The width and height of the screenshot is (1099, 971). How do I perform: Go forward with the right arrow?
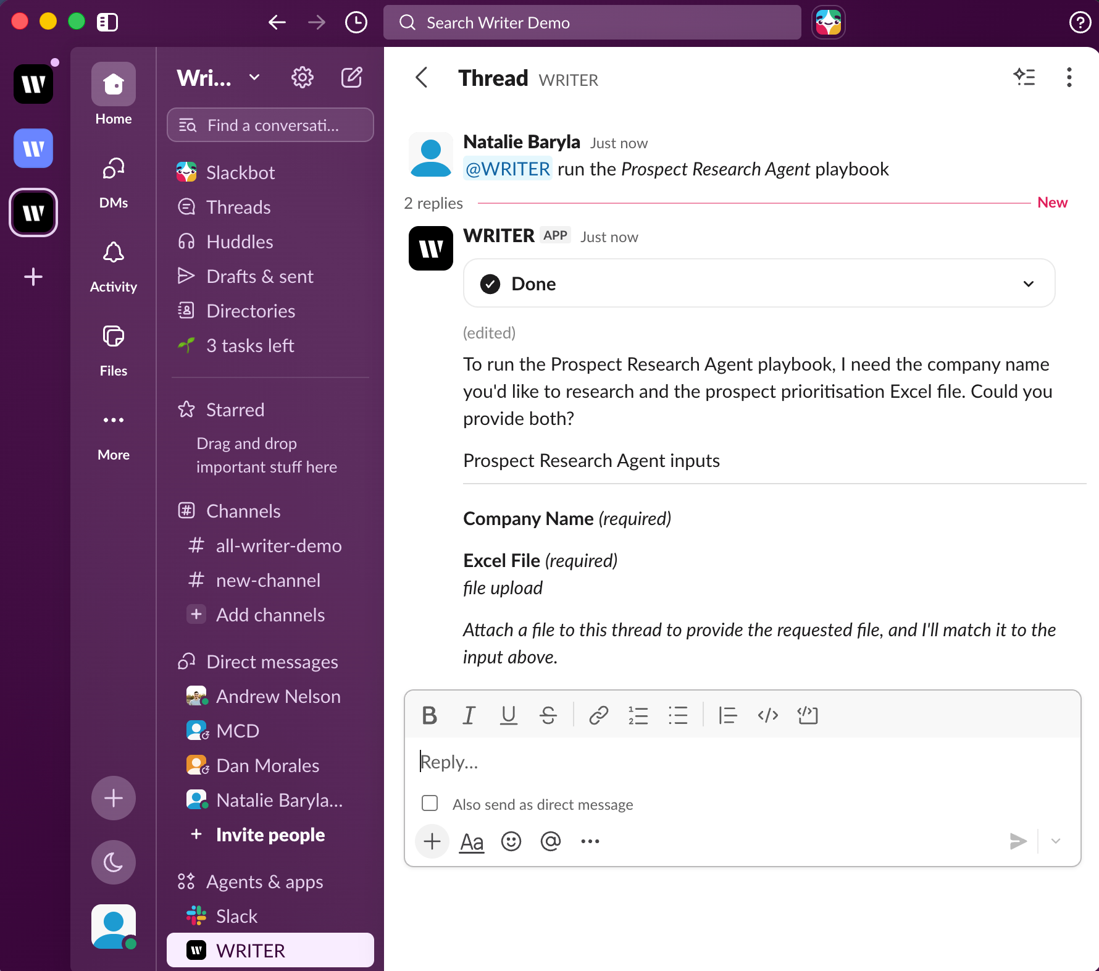tap(317, 23)
